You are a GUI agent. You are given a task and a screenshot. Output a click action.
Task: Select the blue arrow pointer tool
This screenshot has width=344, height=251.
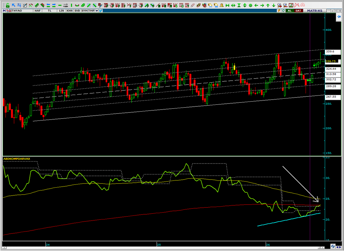click(x=13, y=5)
